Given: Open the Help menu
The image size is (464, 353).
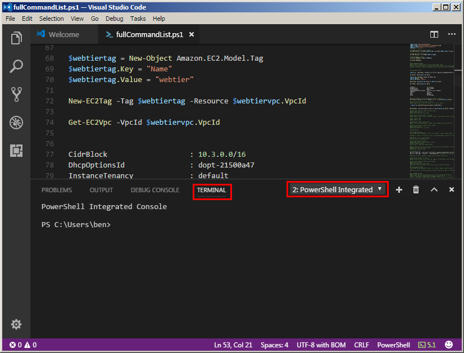Looking at the screenshot, I should pyautogui.click(x=159, y=19).
